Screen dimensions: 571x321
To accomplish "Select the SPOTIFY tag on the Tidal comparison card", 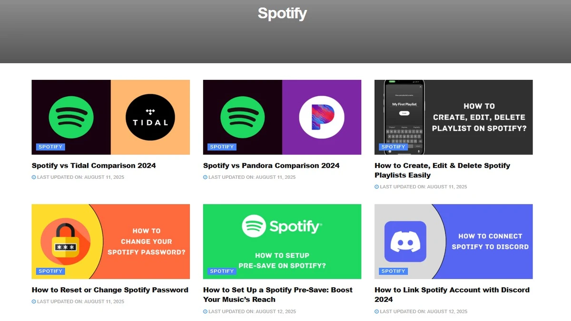I will pyautogui.click(x=50, y=146).
